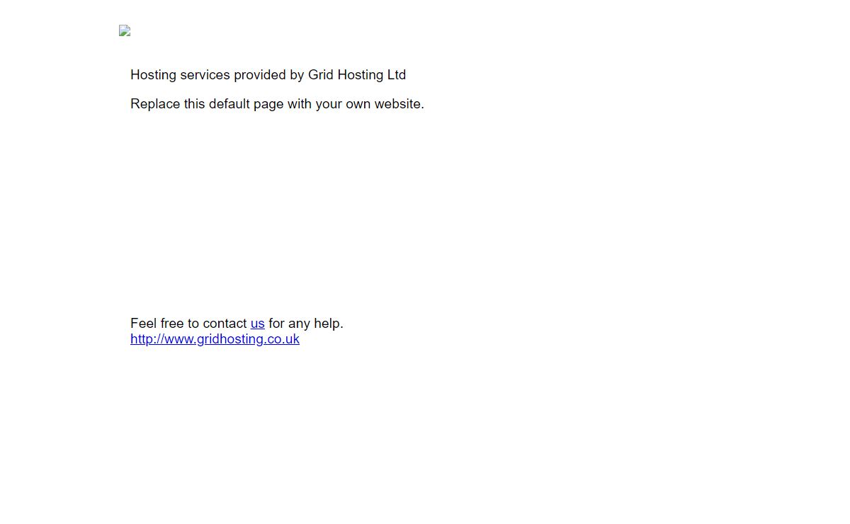This screenshot has width=850, height=524.
Task: Click the "Feel free to contact" text
Action: pyautogui.click(x=188, y=324)
